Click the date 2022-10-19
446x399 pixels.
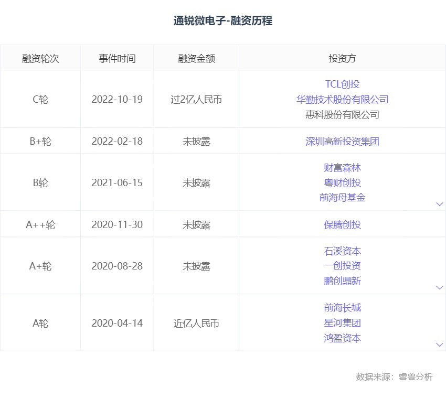tap(117, 100)
